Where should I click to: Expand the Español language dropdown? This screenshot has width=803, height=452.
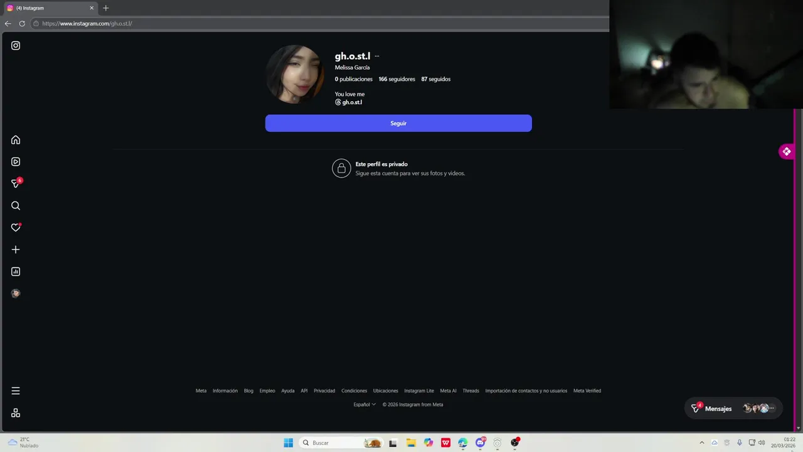pos(364,404)
